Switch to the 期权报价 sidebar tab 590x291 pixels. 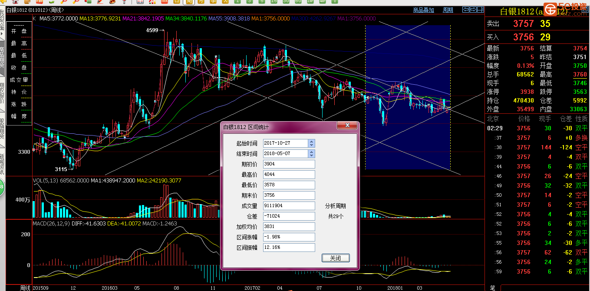(x=2, y=93)
